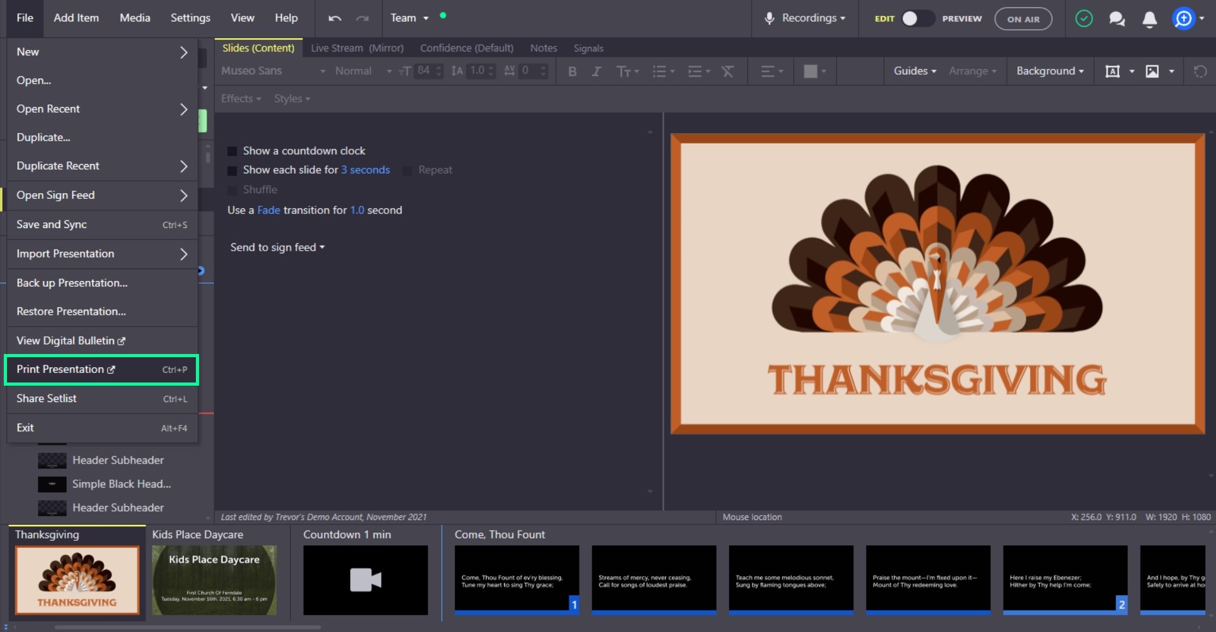
Task: Click the add text box icon
Action: [x=1113, y=72]
